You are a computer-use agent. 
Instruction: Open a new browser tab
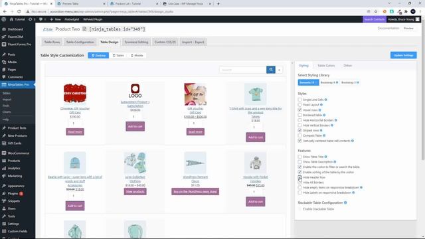(x=218, y=4)
